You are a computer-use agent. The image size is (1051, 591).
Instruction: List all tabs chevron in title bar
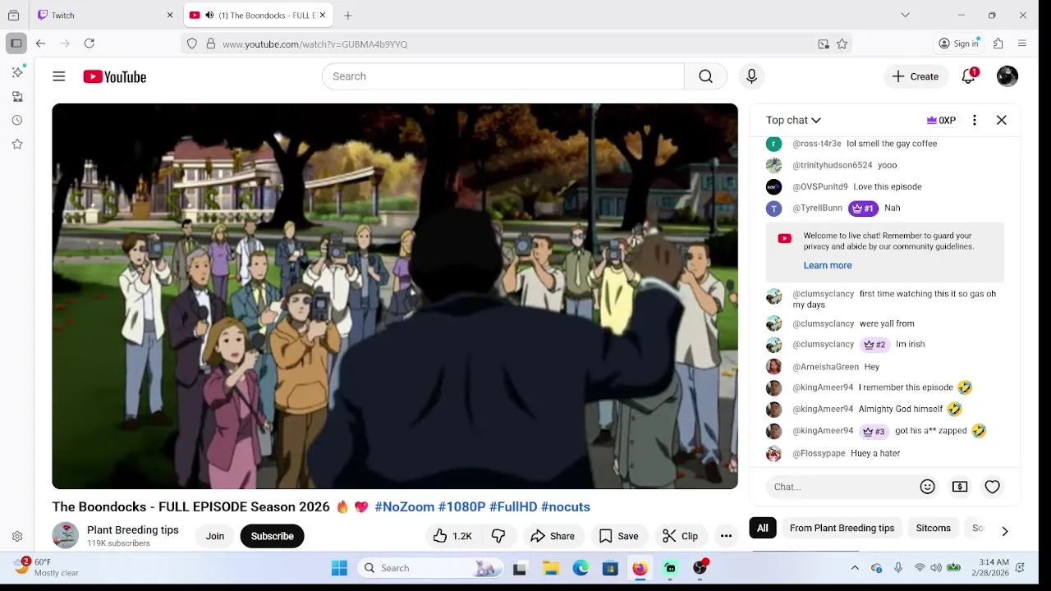coord(905,15)
